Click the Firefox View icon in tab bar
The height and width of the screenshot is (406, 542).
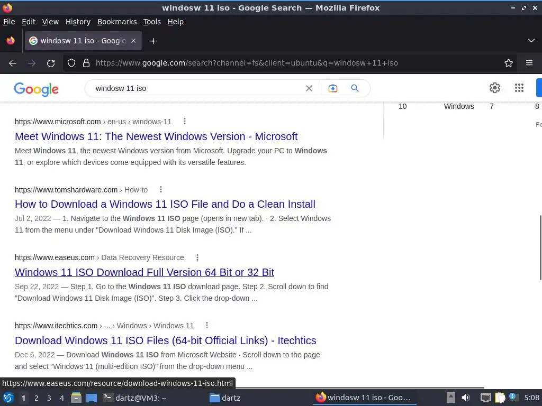[11, 41]
